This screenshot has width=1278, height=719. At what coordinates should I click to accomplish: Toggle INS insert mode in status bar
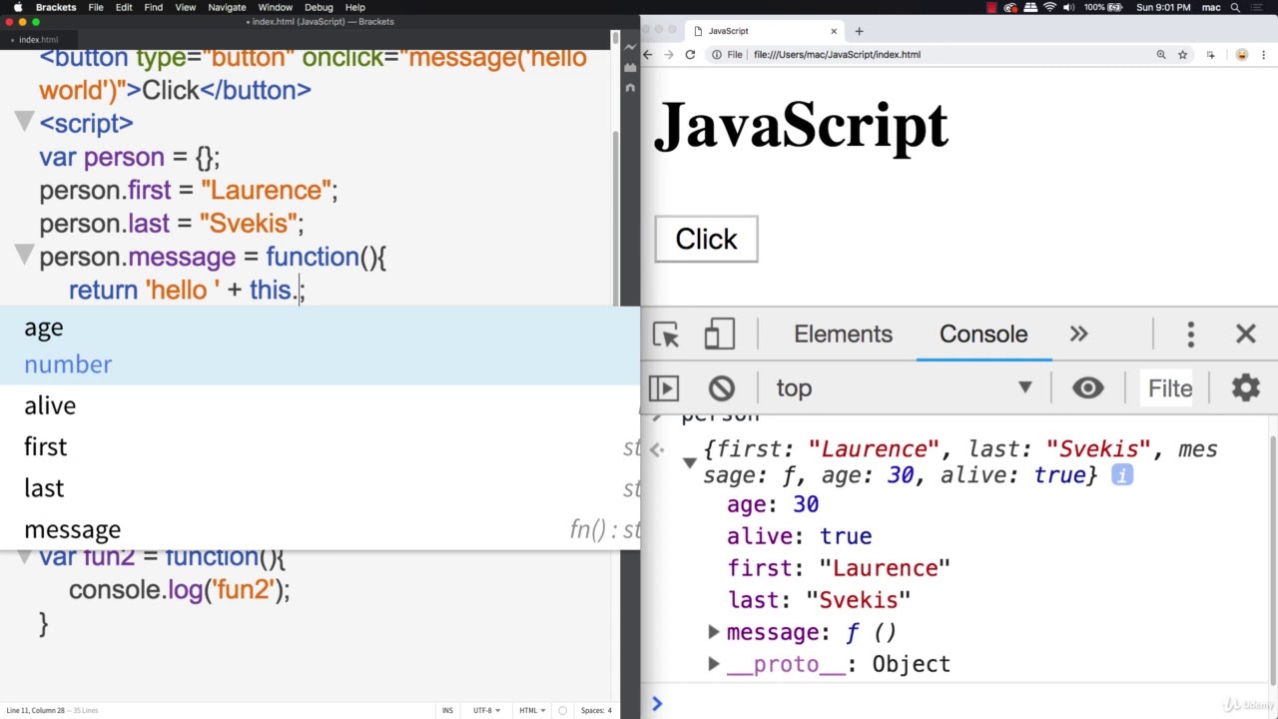pos(447,710)
